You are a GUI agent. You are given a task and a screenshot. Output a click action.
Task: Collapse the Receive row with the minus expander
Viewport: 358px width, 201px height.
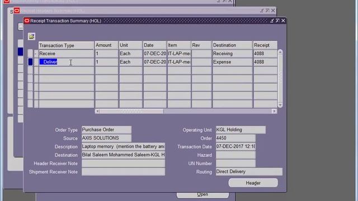click(36, 54)
